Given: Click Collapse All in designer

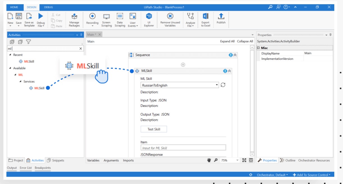Looking at the screenshot, I should click(x=245, y=41).
